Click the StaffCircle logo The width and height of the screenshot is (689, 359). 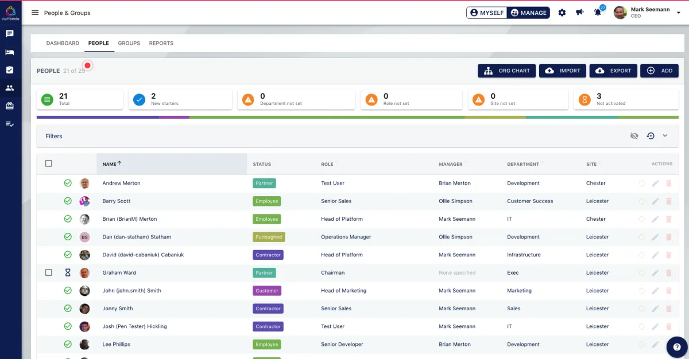click(10, 13)
